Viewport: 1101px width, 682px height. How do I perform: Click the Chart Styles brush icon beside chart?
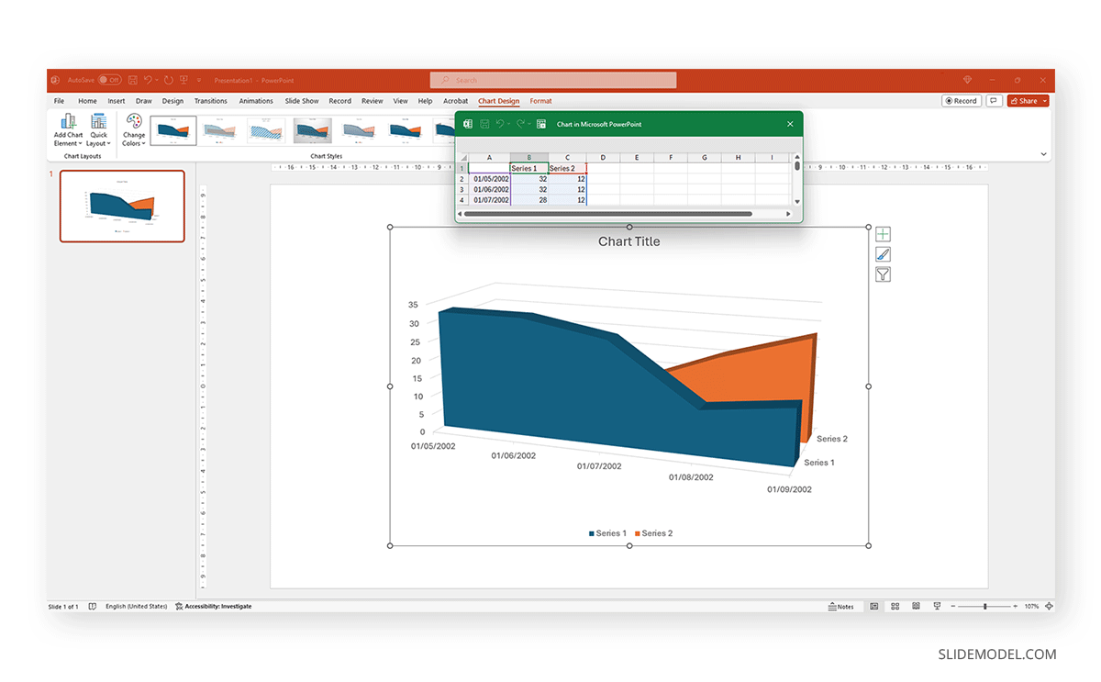[x=882, y=253]
